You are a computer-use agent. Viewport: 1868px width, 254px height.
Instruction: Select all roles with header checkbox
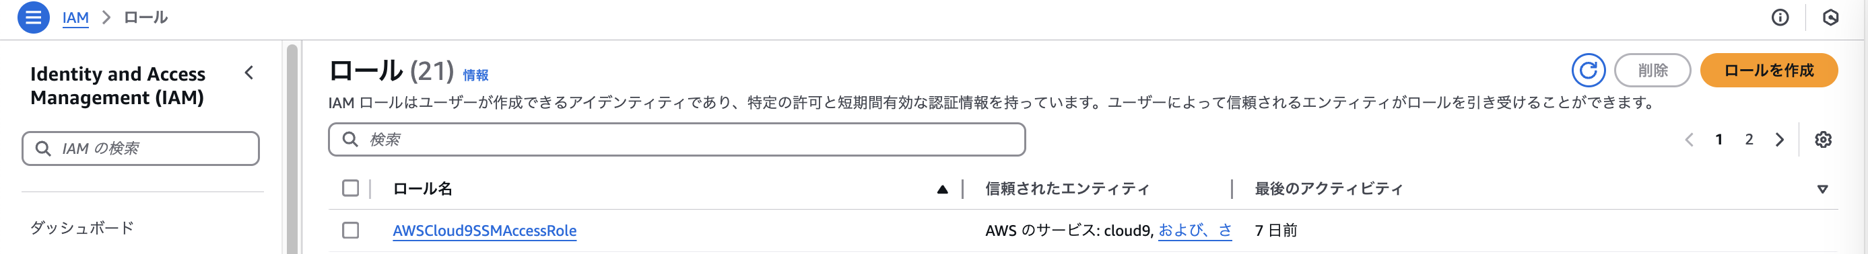click(350, 188)
